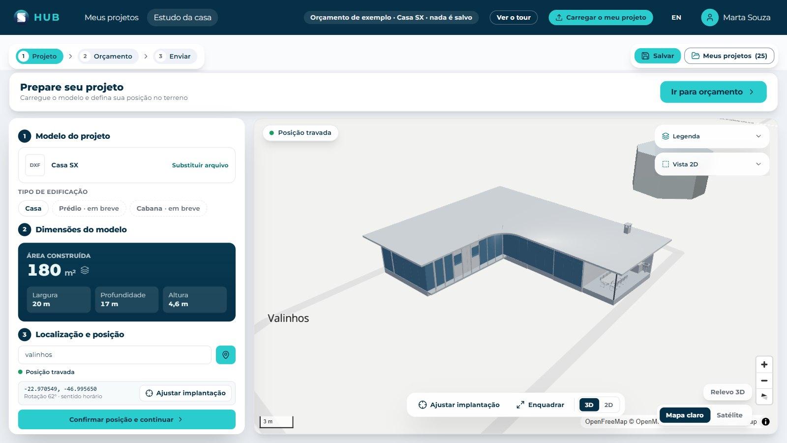
Task: Toggle Relevo 3D terrain
Action: pyautogui.click(x=727, y=392)
